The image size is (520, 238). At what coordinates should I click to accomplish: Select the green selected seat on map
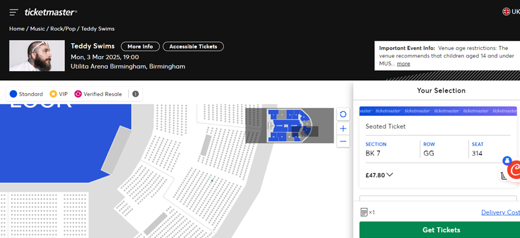point(212,181)
